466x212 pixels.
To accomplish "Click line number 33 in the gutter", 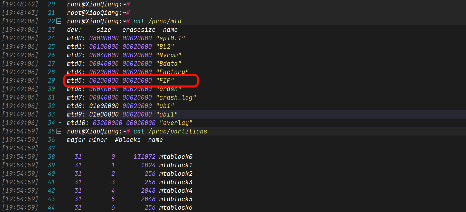I will 51,114.
